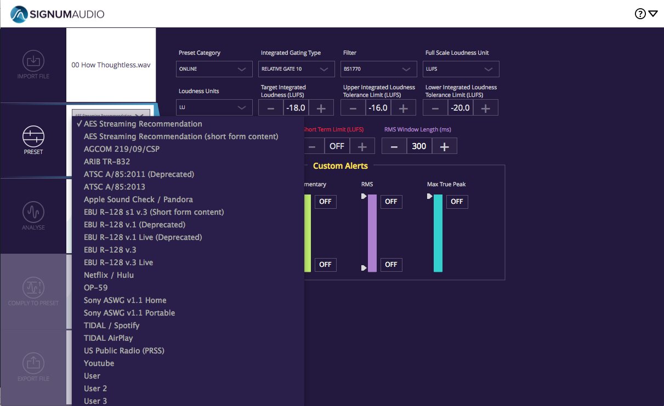Choose the Youtube preset from list

click(99, 363)
